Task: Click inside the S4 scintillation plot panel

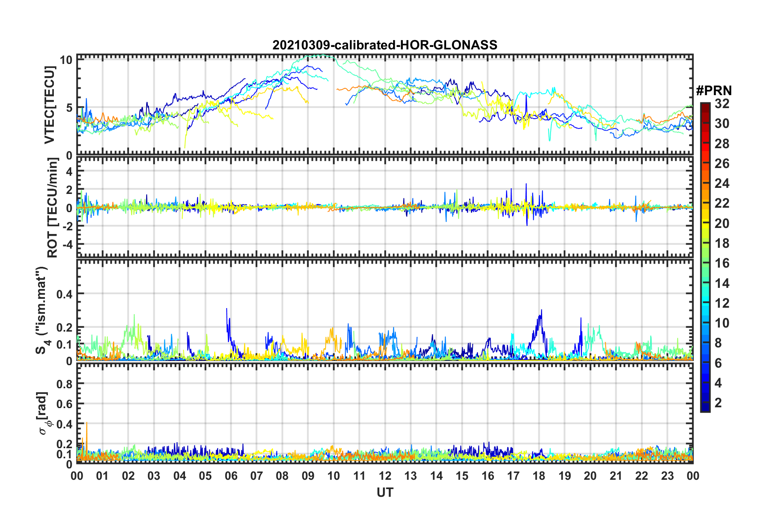Action: coord(385,310)
